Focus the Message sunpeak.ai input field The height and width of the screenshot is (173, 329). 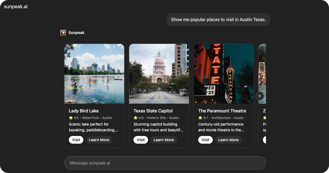[165, 163]
